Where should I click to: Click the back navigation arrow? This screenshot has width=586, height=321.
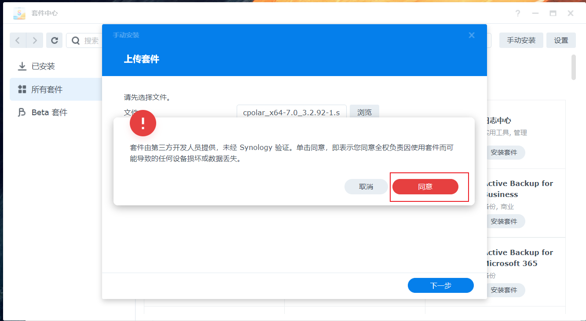tap(18, 40)
